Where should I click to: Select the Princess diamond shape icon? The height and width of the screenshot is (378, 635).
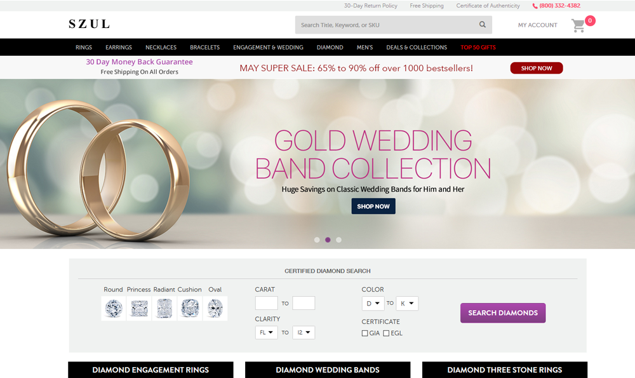tap(139, 308)
